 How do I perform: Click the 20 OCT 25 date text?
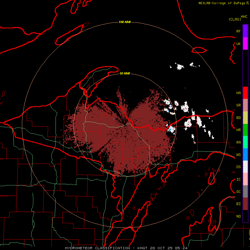point(161,248)
